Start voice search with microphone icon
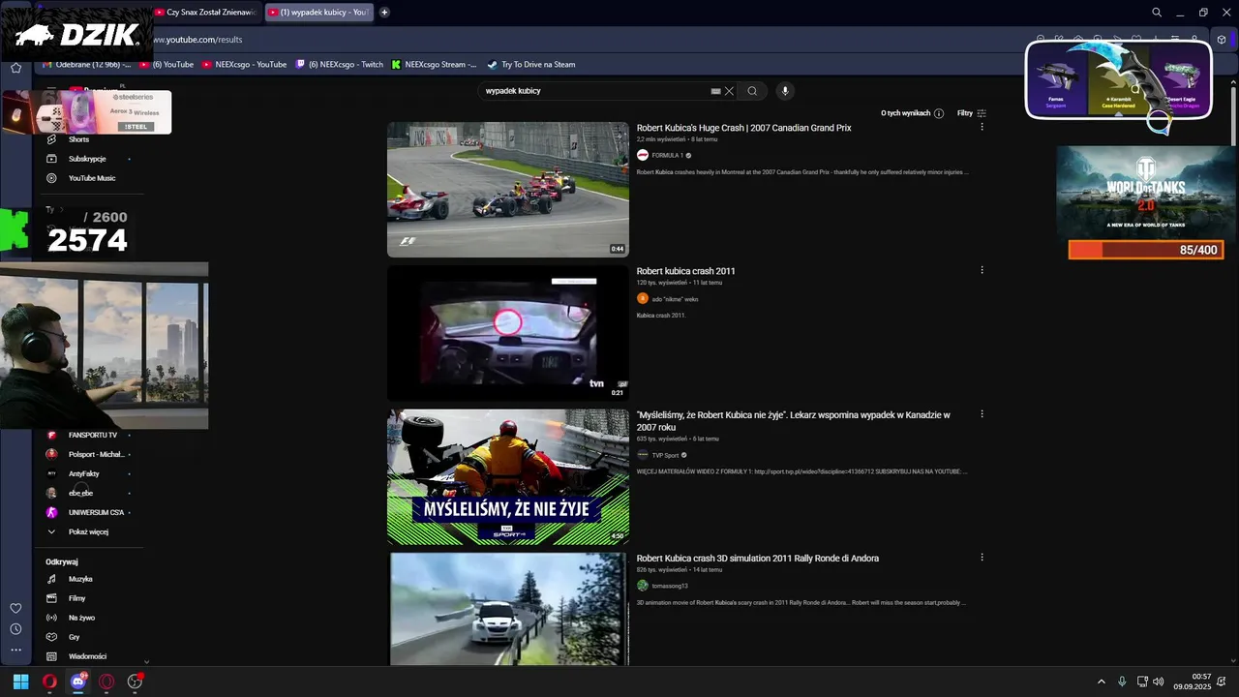 click(x=785, y=91)
